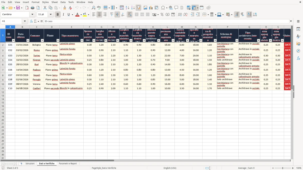Viewport: 303px width, 170px height.
Task: Click the Merge and Center Cells icon
Action: click(x=137, y=15)
